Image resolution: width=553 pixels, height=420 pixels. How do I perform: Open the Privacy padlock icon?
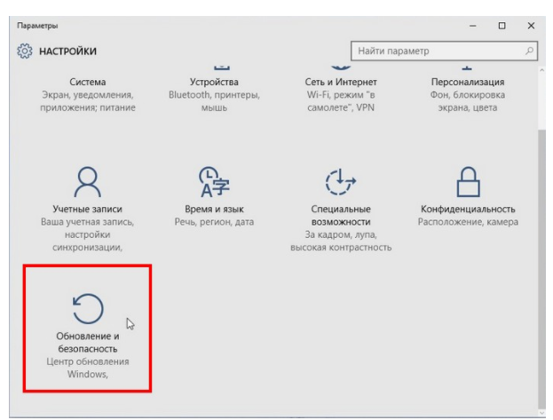(x=468, y=182)
